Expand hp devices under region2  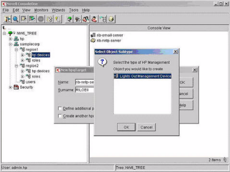tap(22, 71)
